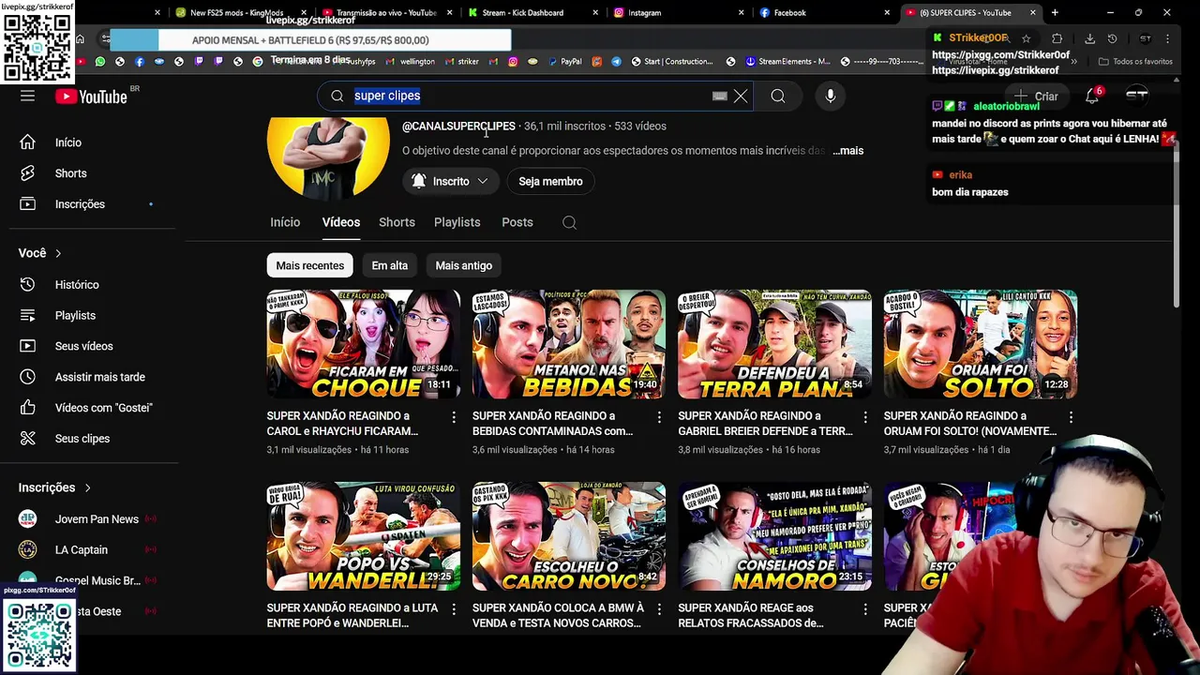Screen dimensions: 1200x675
Task: Open the Criar create menu
Action: pyautogui.click(x=1038, y=96)
